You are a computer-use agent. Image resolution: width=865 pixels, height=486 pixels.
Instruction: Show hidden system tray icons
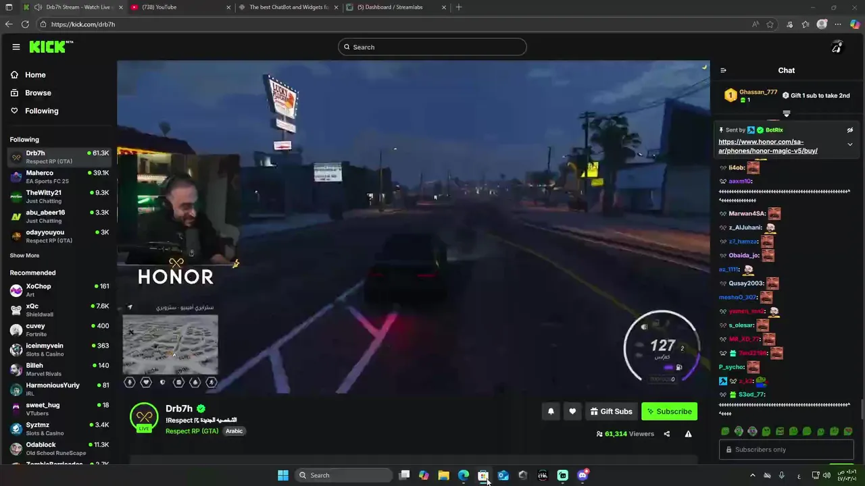point(753,475)
